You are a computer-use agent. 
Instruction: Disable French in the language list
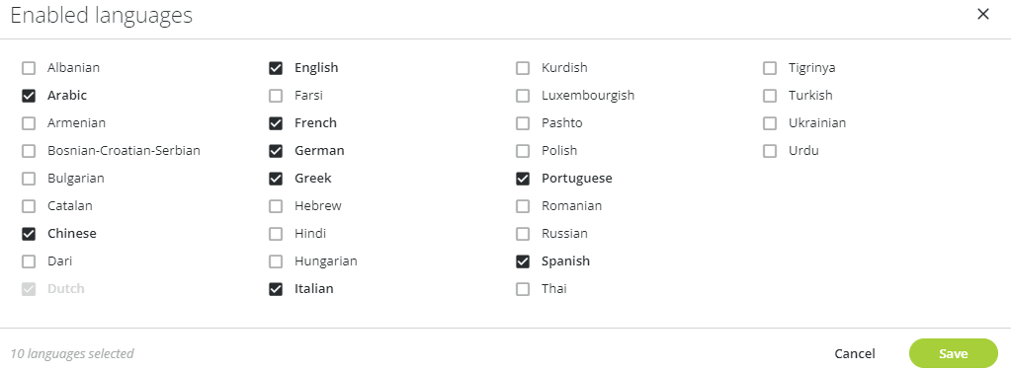[276, 123]
